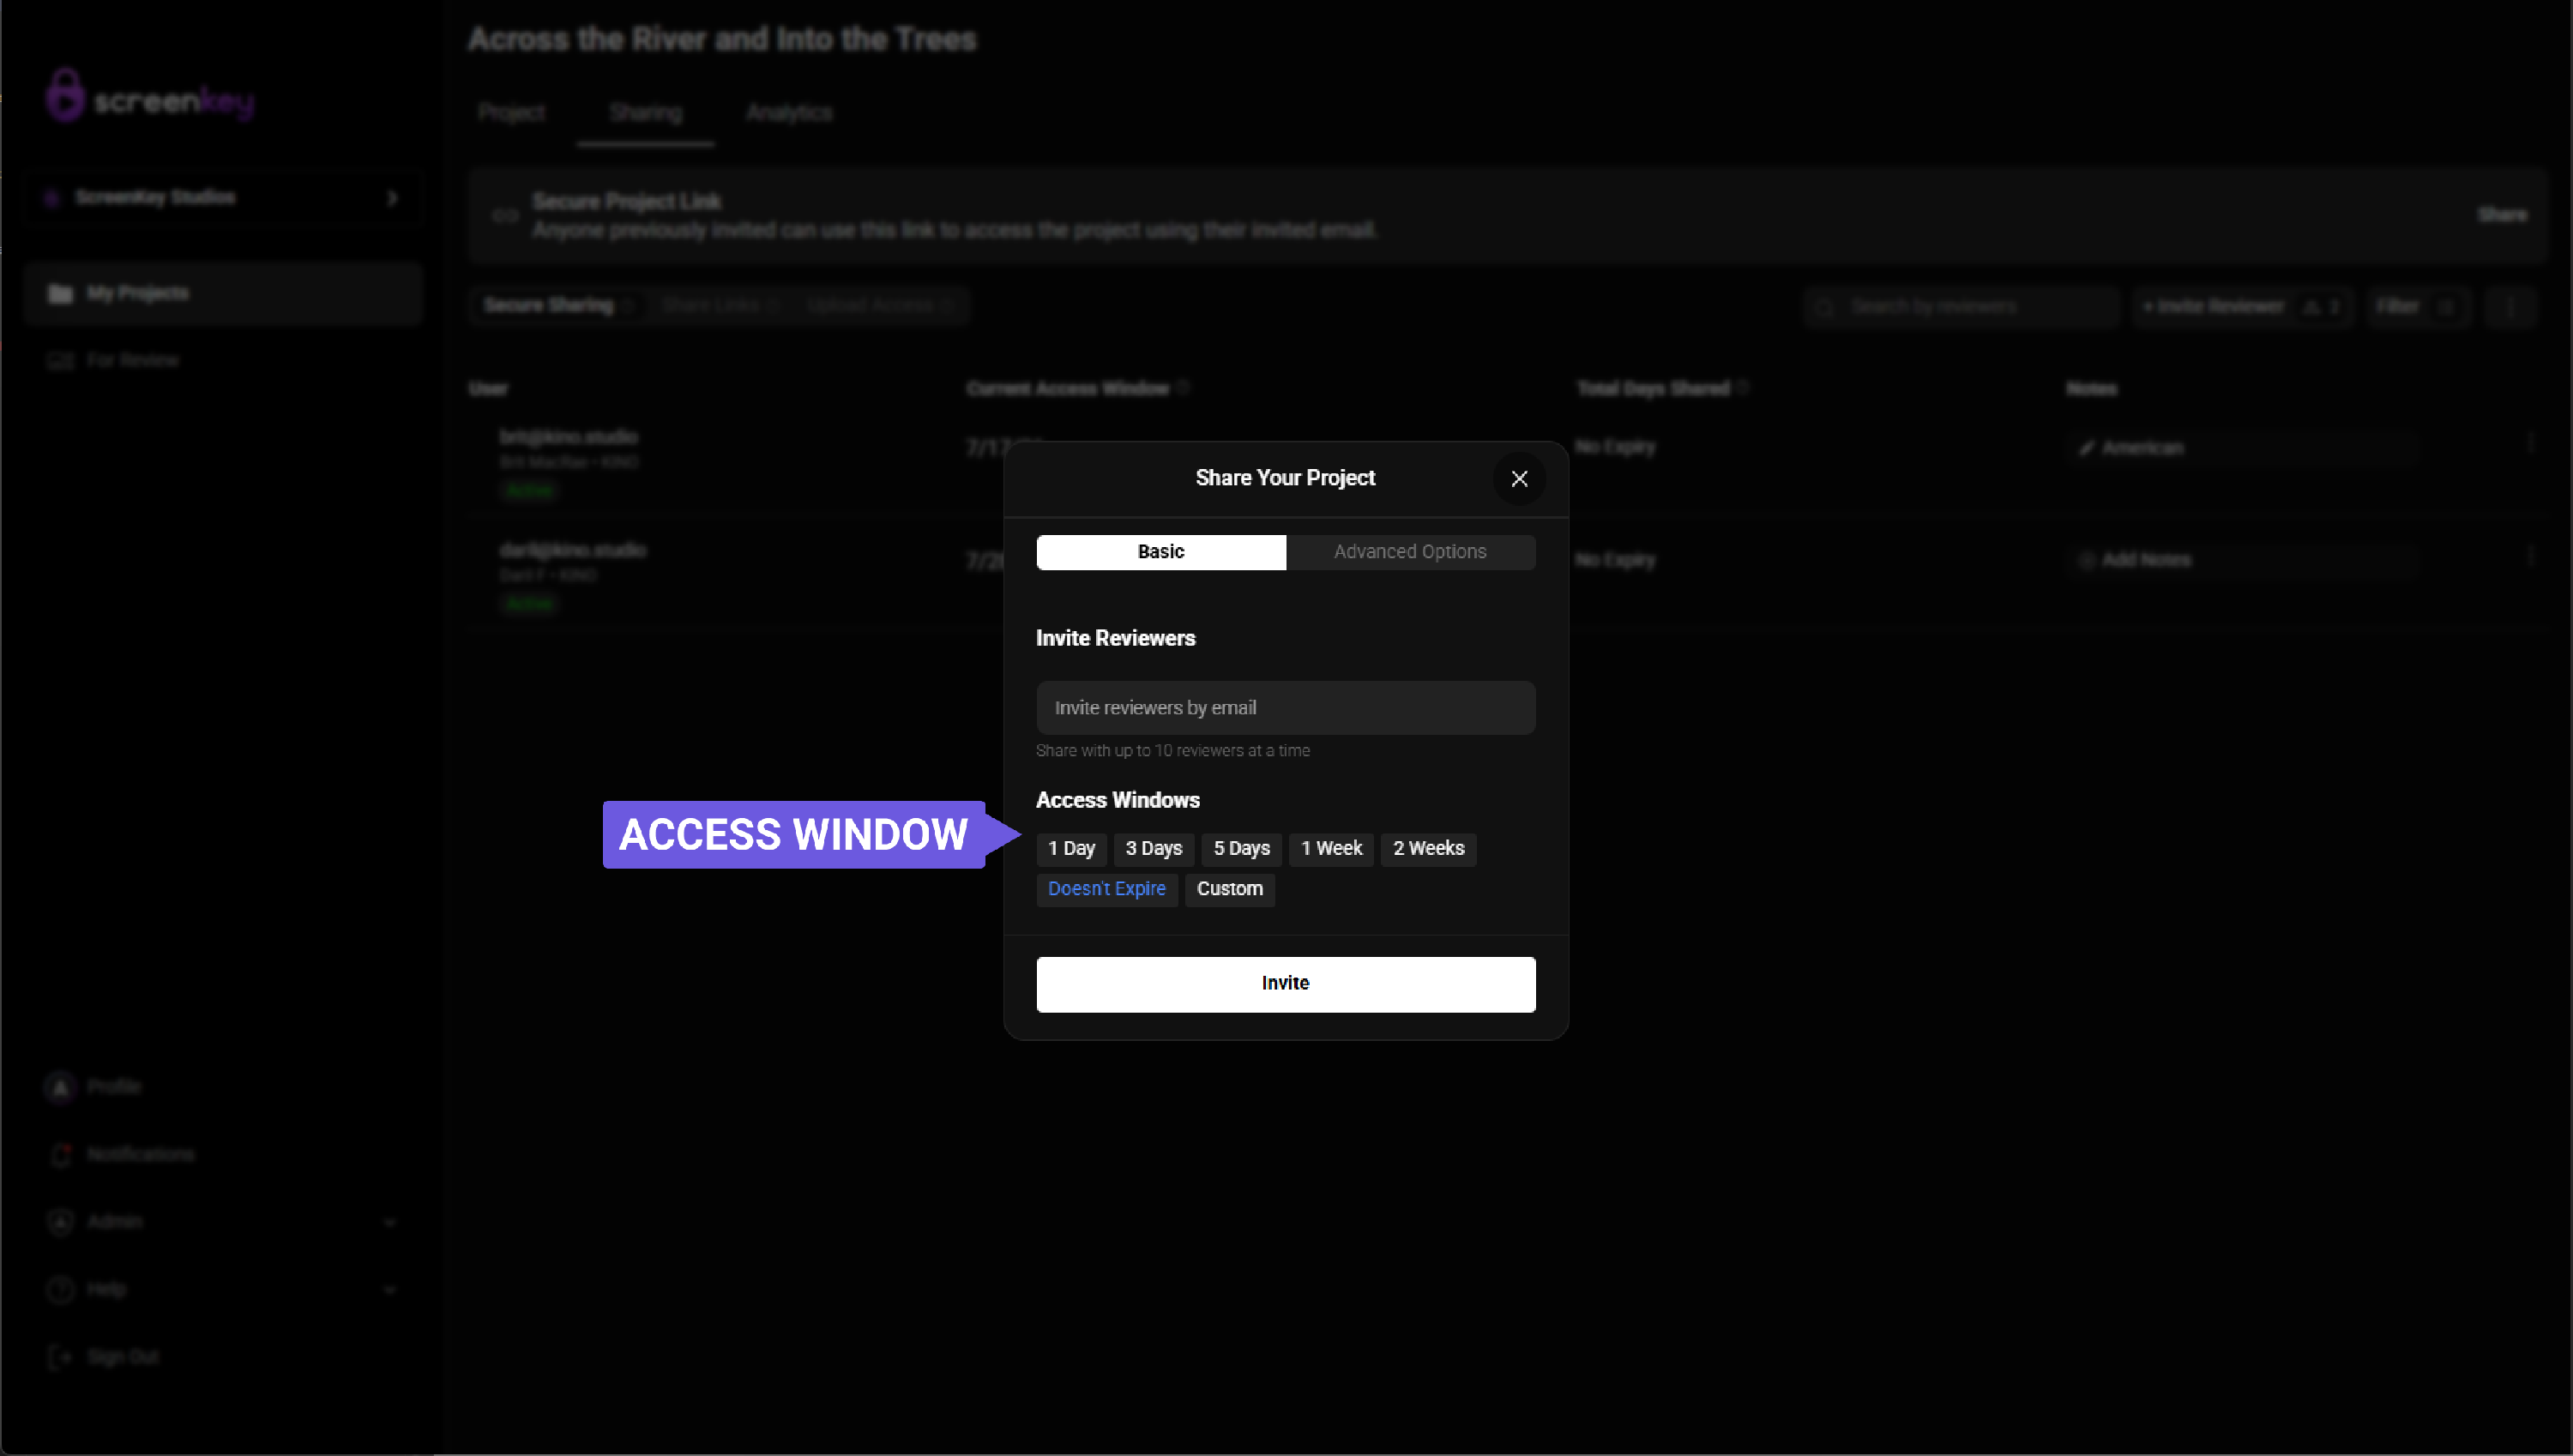This screenshot has height=1456, width=2573.
Task: Click the pencil icon beside American note
Action: tap(2086, 448)
